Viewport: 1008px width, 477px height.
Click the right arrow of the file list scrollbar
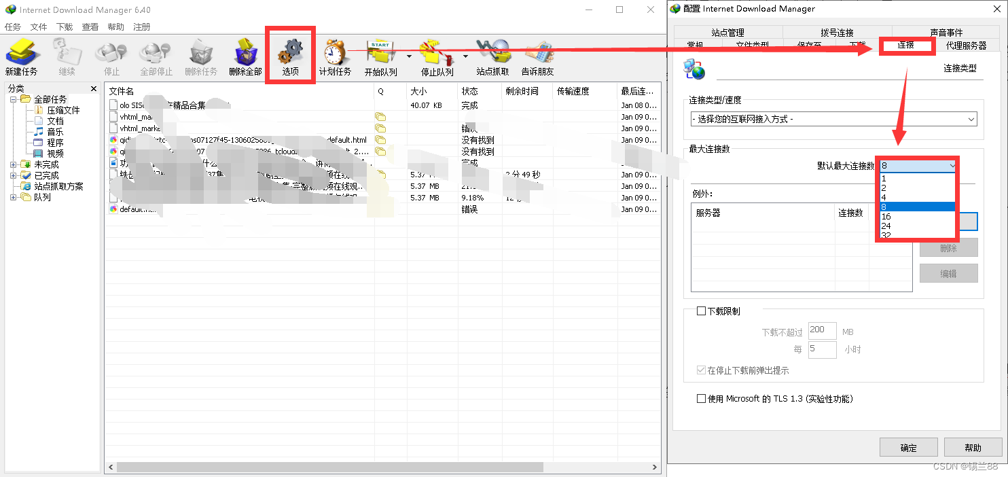(655, 467)
